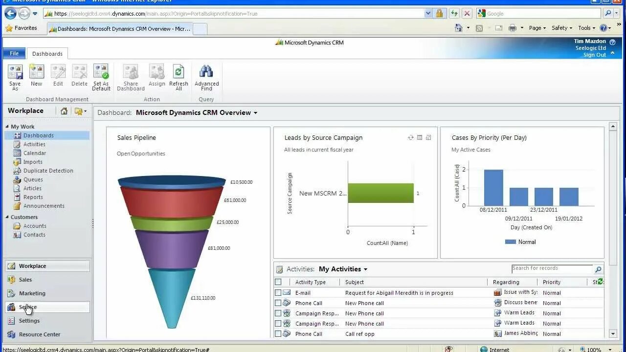Screen dimensions: 626x352
Task: Open Accounts in the left navigation
Action: (35, 226)
